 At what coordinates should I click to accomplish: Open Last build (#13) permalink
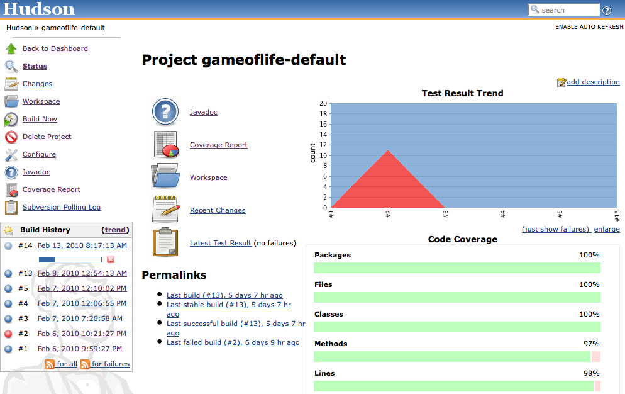pyautogui.click(x=224, y=295)
